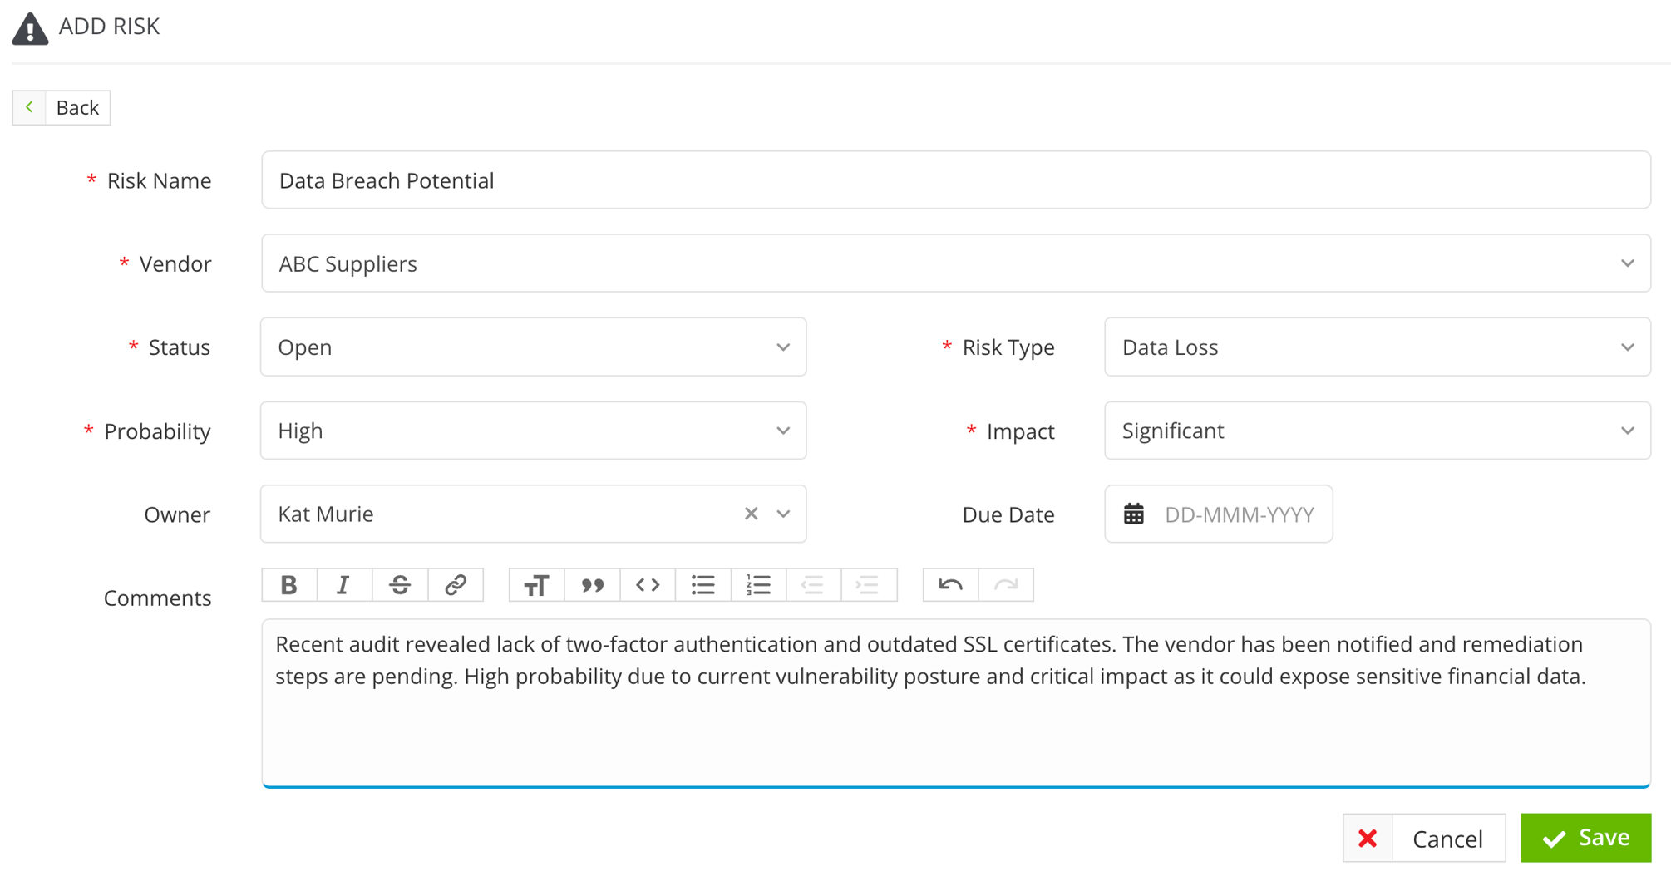1671x881 pixels.
Task: Create a bulleted list in Comments
Action: 702,584
